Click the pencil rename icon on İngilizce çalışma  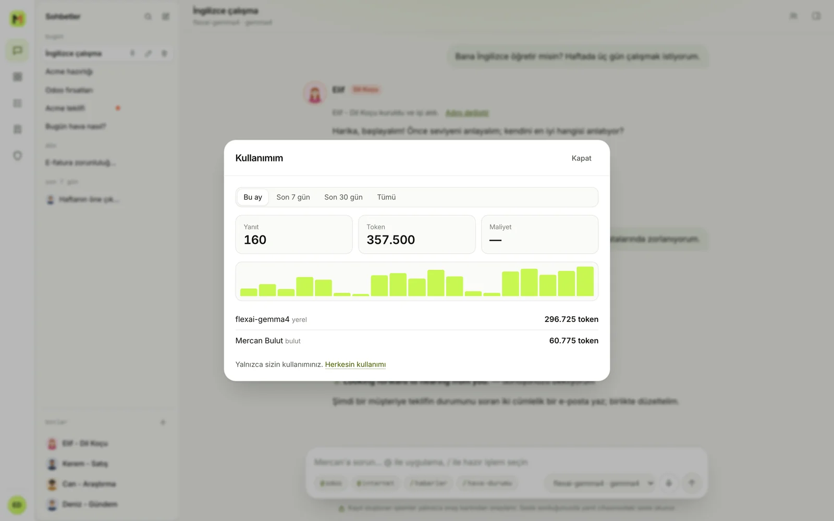[149, 53]
